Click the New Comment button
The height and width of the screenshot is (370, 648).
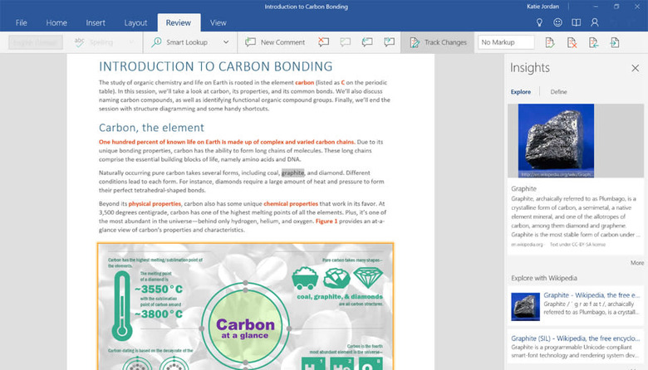(275, 42)
